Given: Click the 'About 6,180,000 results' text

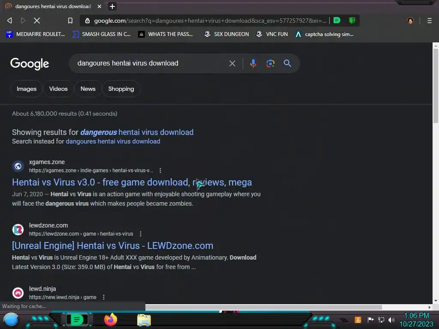Looking at the screenshot, I should coord(64,114).
